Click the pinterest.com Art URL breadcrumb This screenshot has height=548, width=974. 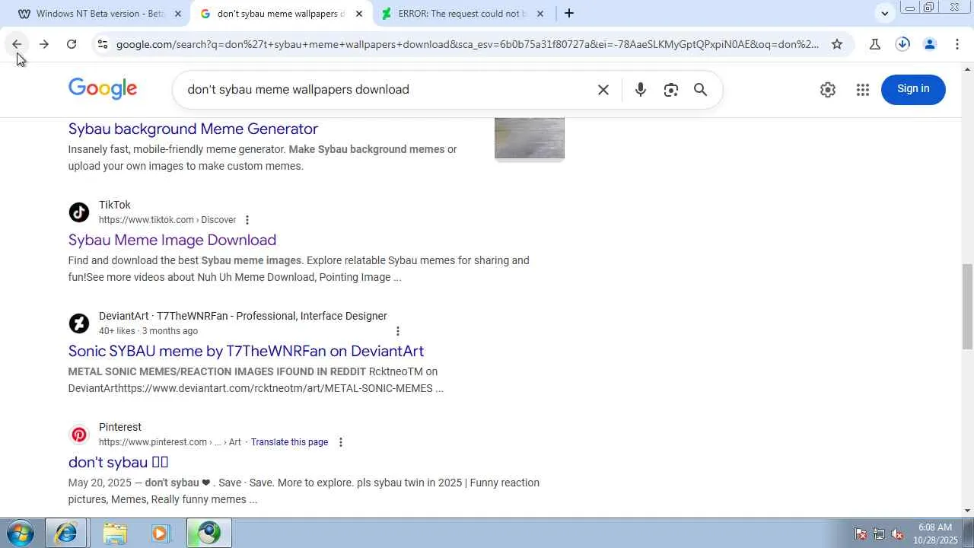[x=170, y=442]
